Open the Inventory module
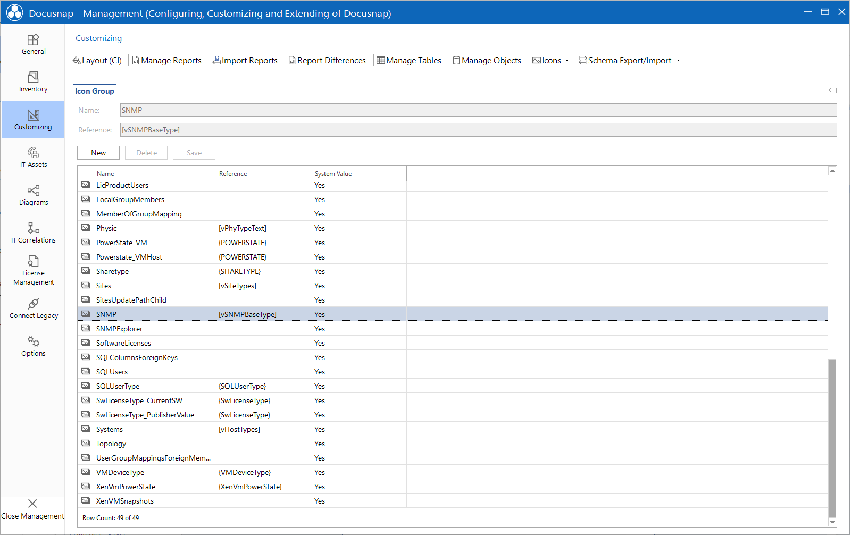 (x=33, y=82)
